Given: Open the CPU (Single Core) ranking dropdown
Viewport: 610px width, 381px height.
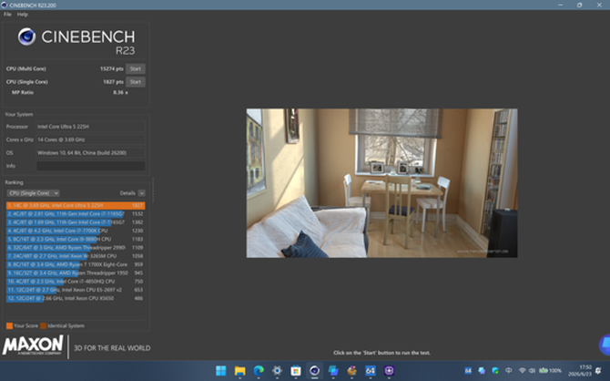Looking at the screenshot, I should point(33,193).
